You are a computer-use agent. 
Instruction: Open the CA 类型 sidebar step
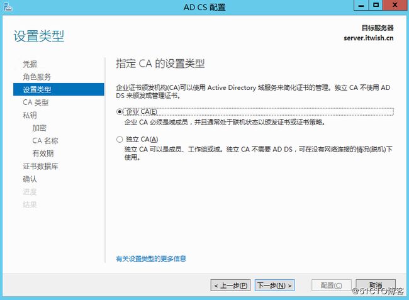35,102
